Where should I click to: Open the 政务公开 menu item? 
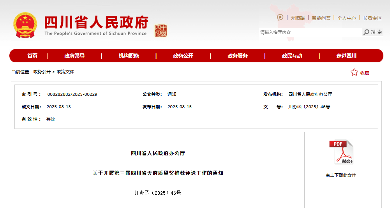(x=183, y=56)
